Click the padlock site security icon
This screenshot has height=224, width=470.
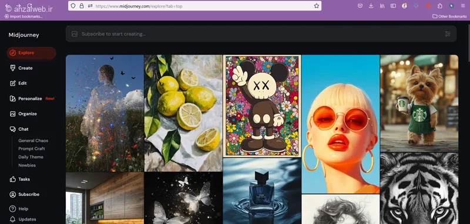point(82,6)
